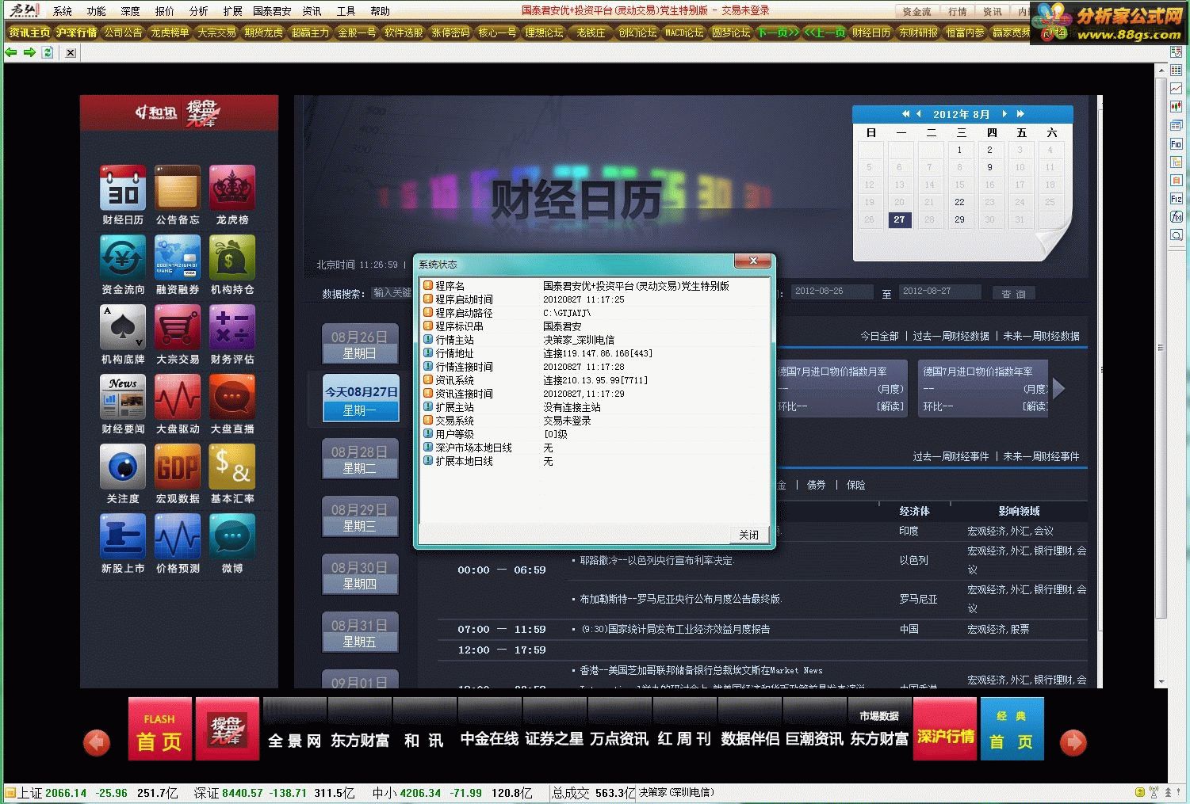
Task: Click the 深沪行情 red button at the bottom
Action: pos(945,730)
